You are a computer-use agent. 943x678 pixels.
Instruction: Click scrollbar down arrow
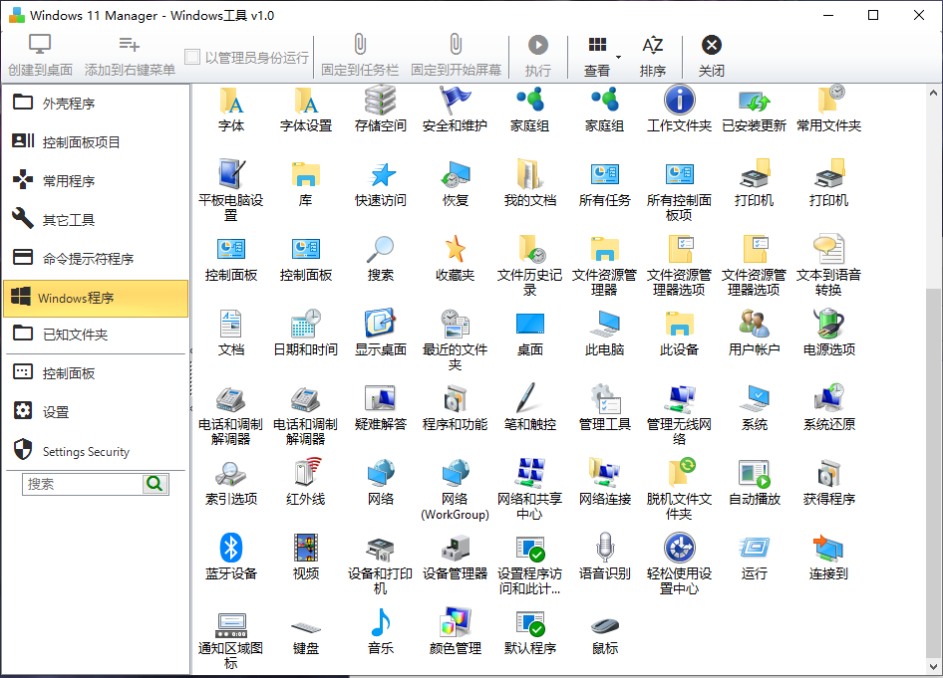click(x=933, y=667)
